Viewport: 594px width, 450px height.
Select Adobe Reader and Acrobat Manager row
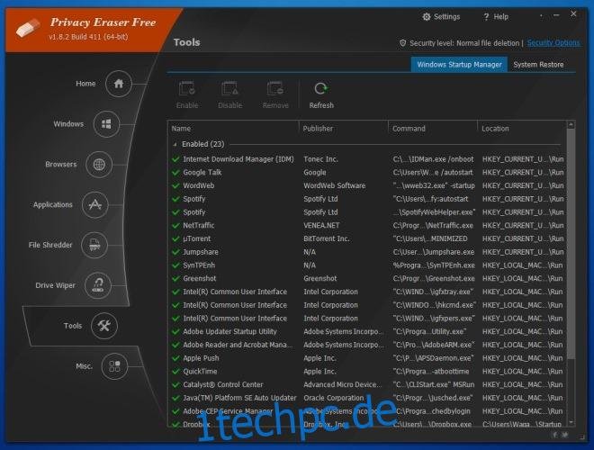367,345
